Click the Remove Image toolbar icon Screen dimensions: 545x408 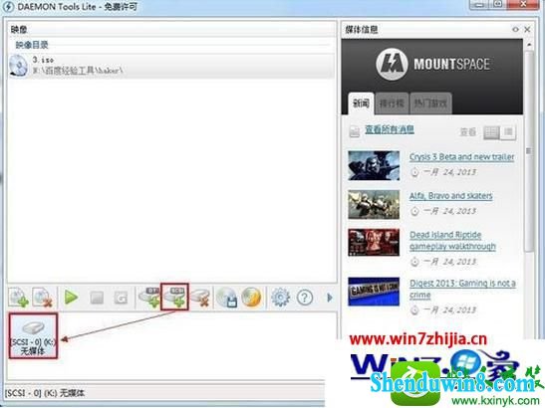[x=43, y=298]
